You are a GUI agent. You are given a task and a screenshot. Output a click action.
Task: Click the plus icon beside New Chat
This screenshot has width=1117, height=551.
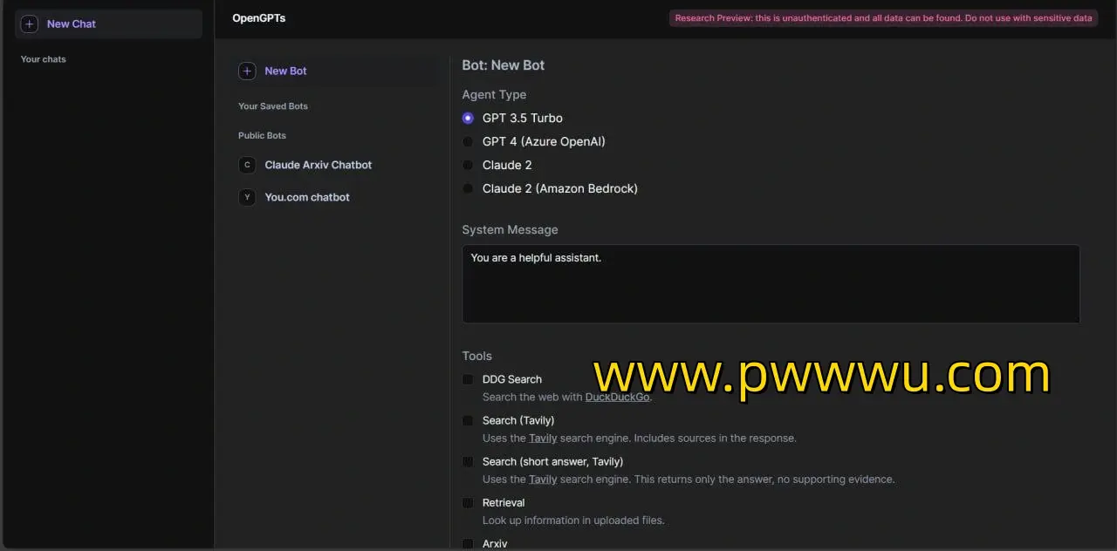click(30, 24)
